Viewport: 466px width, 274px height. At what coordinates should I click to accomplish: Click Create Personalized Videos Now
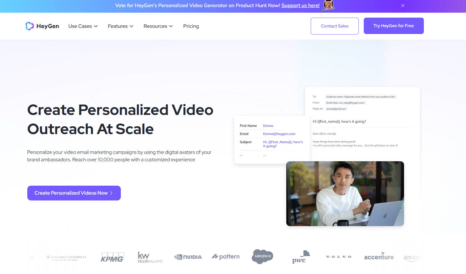(x=74, y=193)
